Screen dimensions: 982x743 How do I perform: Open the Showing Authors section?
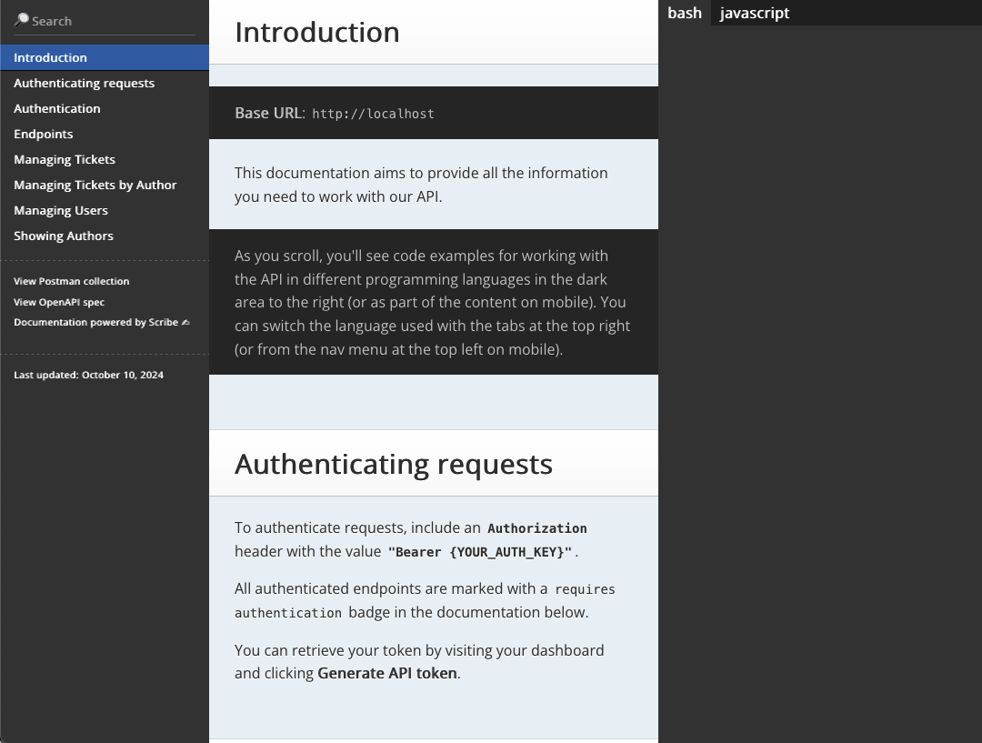pyautogui.click(x=63, y=236)
